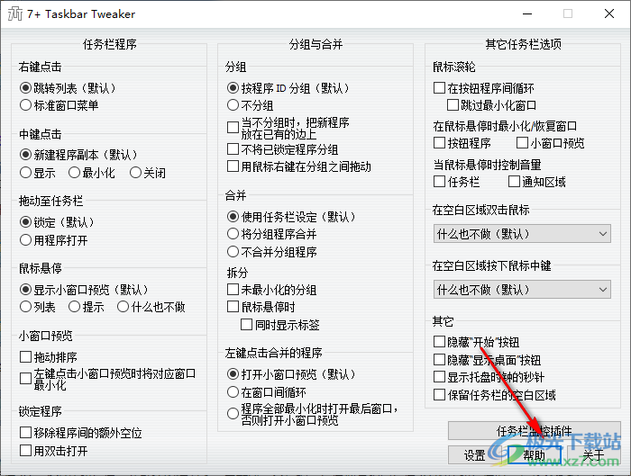The image size is (631, 476).
Task: Open 任务栏监控插件 button
Action: pyautogui.click(x=534, y=431)
